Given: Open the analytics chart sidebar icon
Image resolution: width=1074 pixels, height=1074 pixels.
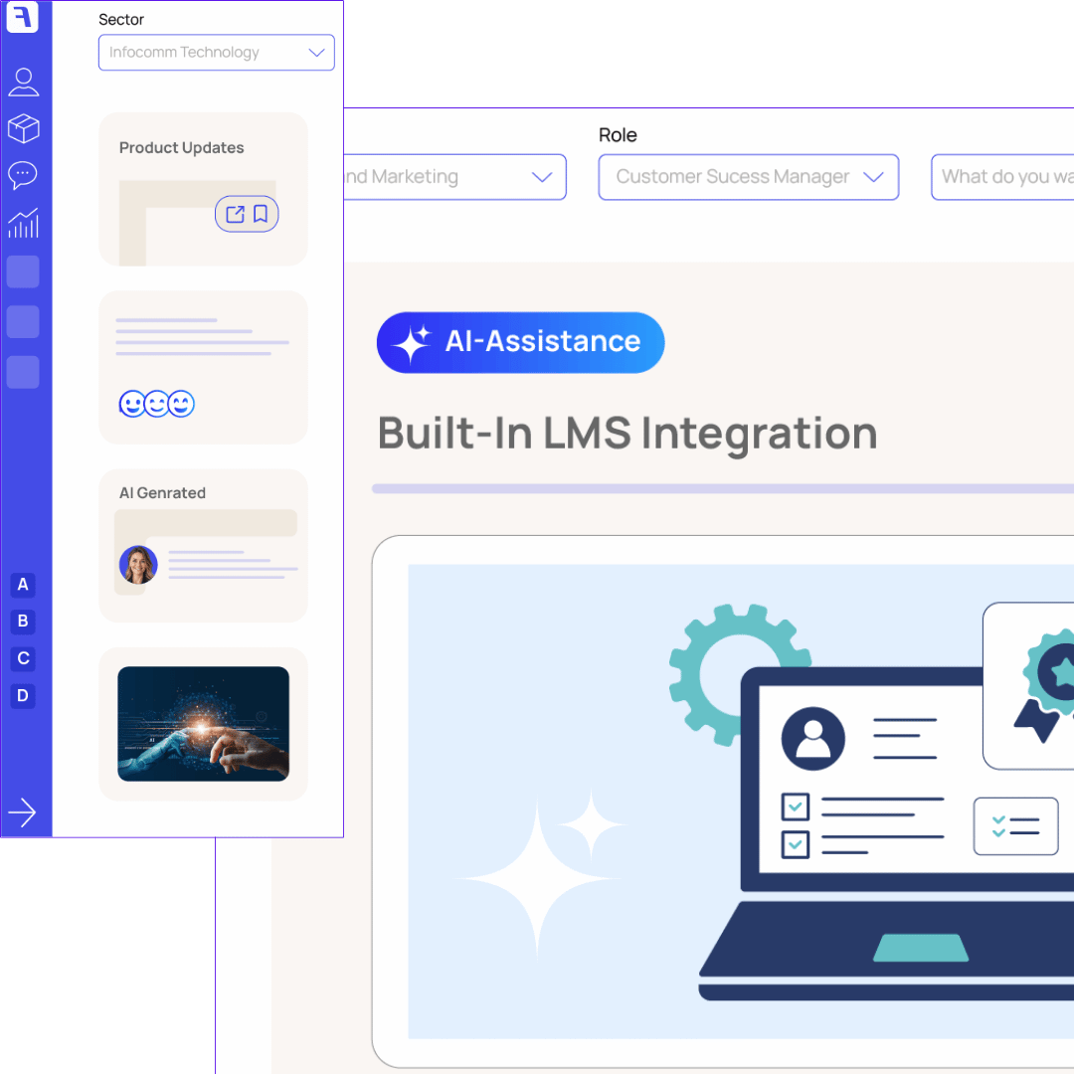Looking at the screenshot, I should (x=23, y=223).
